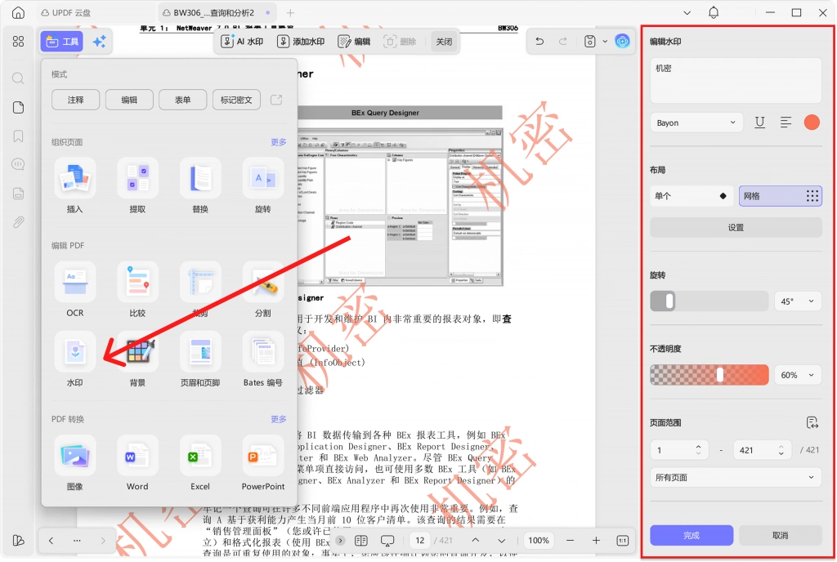Convert PDF to PowerPoint
Image resolution: width=837 pixels, height=562 pixels.
(262, 464)
